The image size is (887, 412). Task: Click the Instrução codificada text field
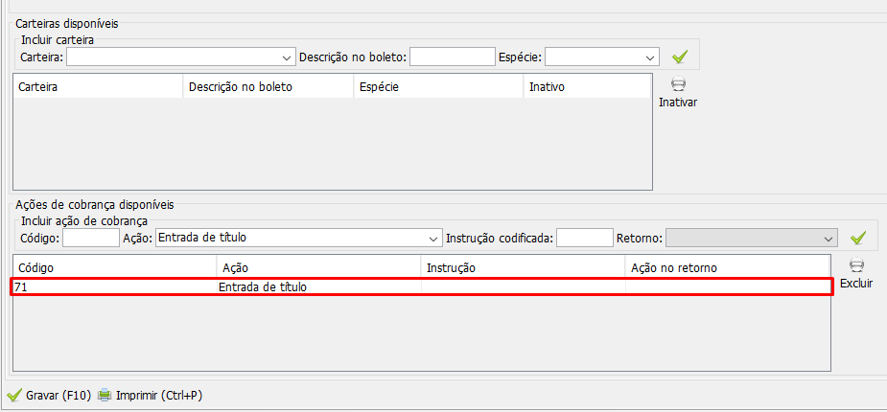(583, 238)
